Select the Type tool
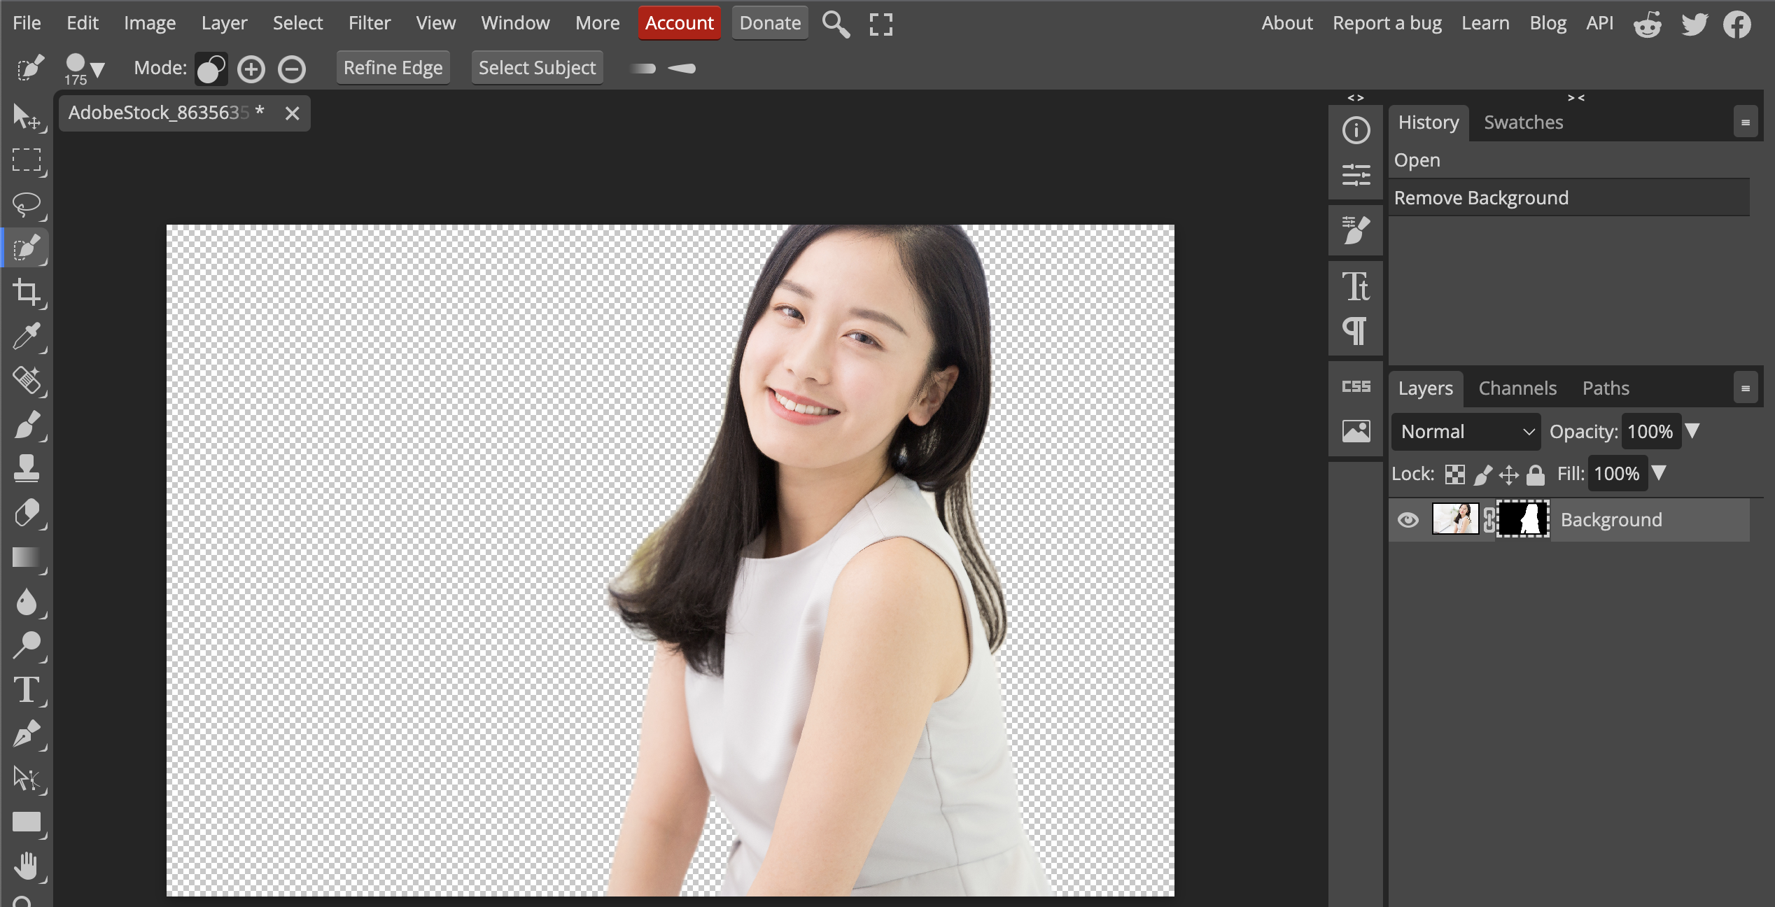Viewport: 1775px width, 907px height. pos(27,690)
